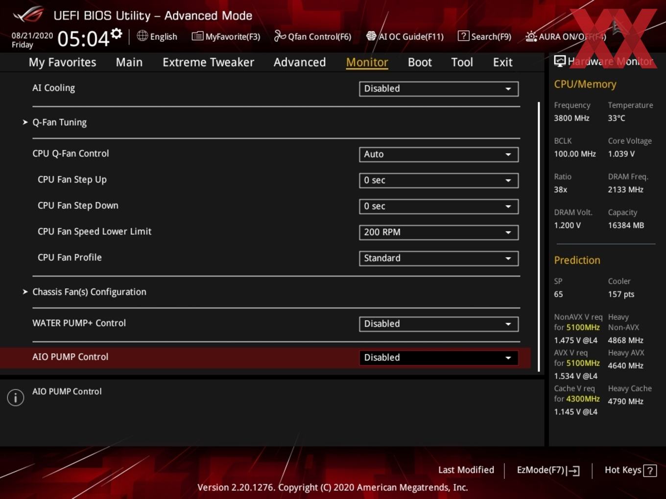Select the AIO PUMP Control row label

coord(70,357)
